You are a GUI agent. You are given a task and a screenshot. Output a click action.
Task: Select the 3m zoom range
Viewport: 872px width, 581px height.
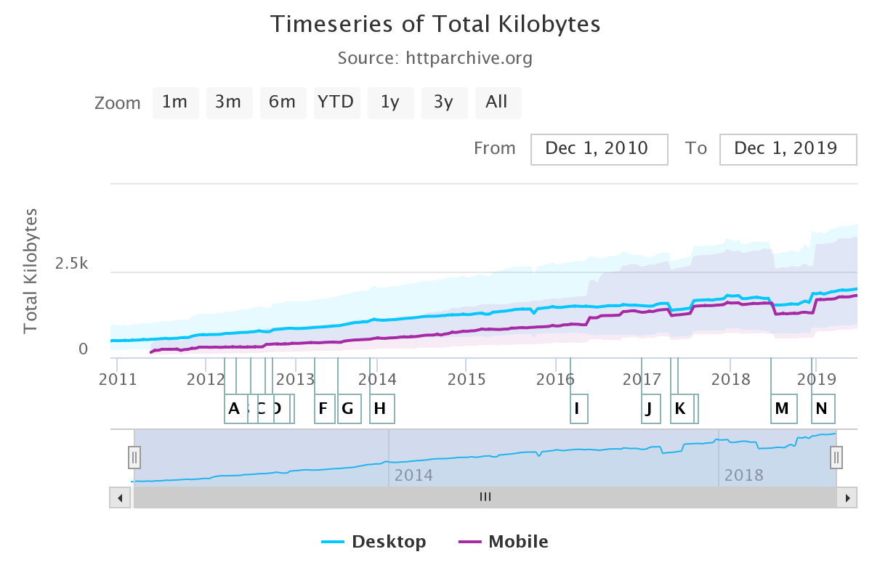(x=229, y=102)
